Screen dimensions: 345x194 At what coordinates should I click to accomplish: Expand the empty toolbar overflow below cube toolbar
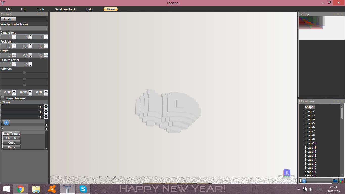tap(46, 129)
